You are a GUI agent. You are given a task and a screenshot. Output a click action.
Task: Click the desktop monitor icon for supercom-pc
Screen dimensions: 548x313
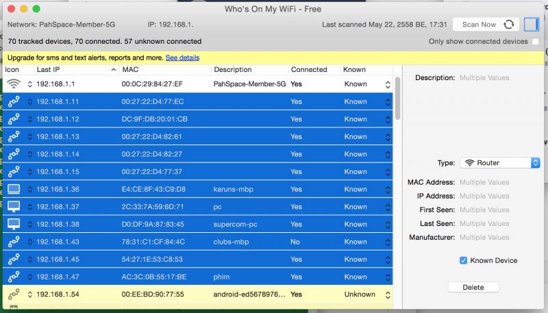[x=14, y=224]
